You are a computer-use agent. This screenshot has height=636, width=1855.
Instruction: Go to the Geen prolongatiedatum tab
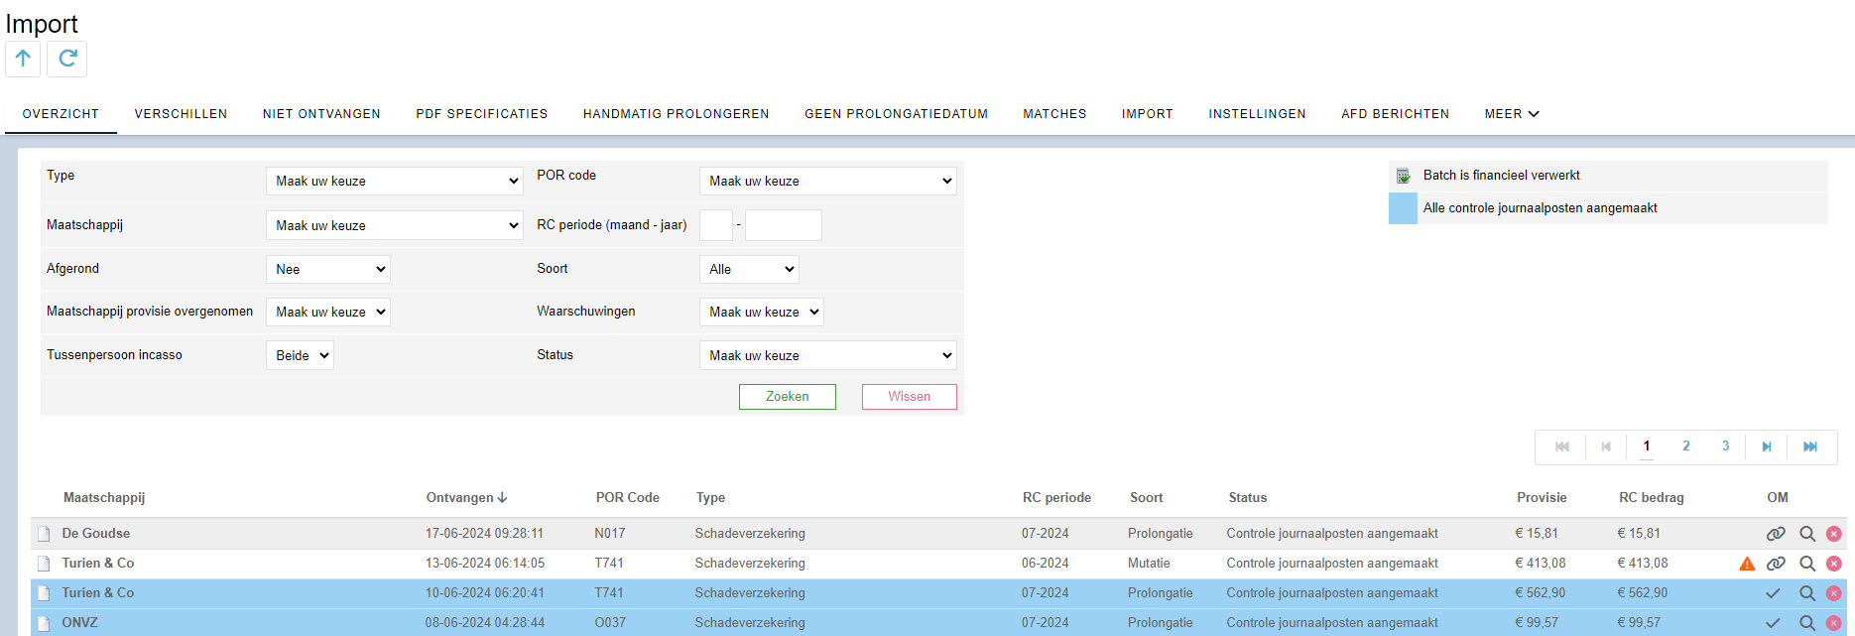coord(896,114)
